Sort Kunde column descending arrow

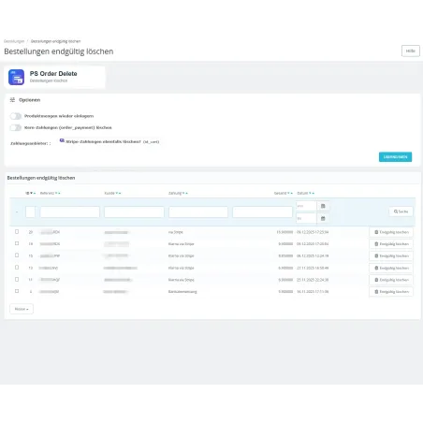click(x=117, y=193)
